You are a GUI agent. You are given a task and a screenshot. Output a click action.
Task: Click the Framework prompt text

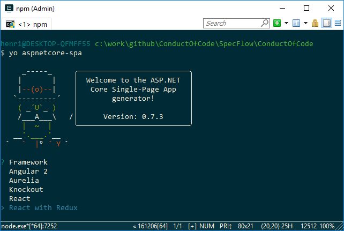pyautogui.click(x=28, y=162)
